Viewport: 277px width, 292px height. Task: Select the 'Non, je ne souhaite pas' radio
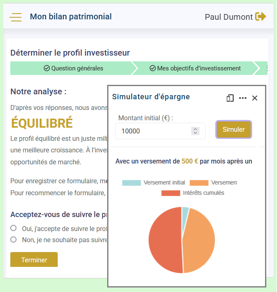(14, 239)
